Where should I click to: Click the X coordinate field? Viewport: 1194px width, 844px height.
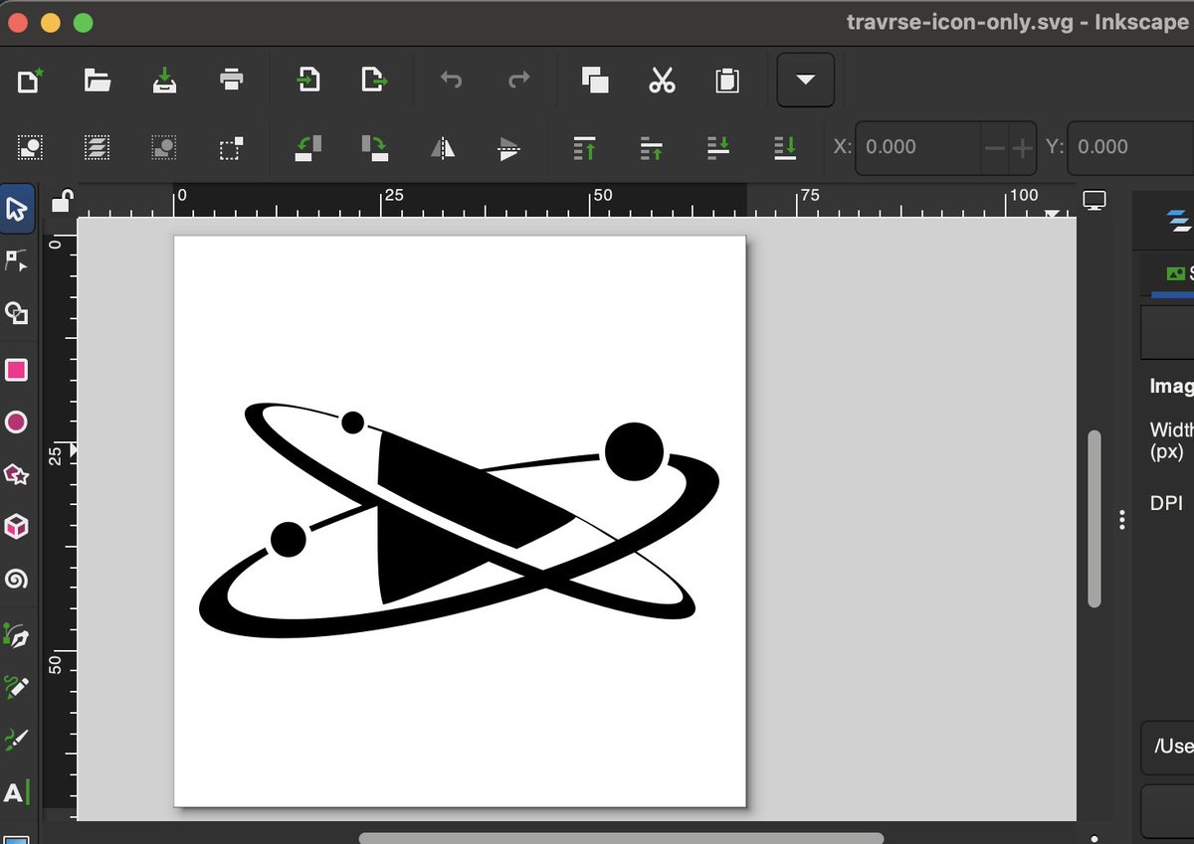tap(918, 147)
